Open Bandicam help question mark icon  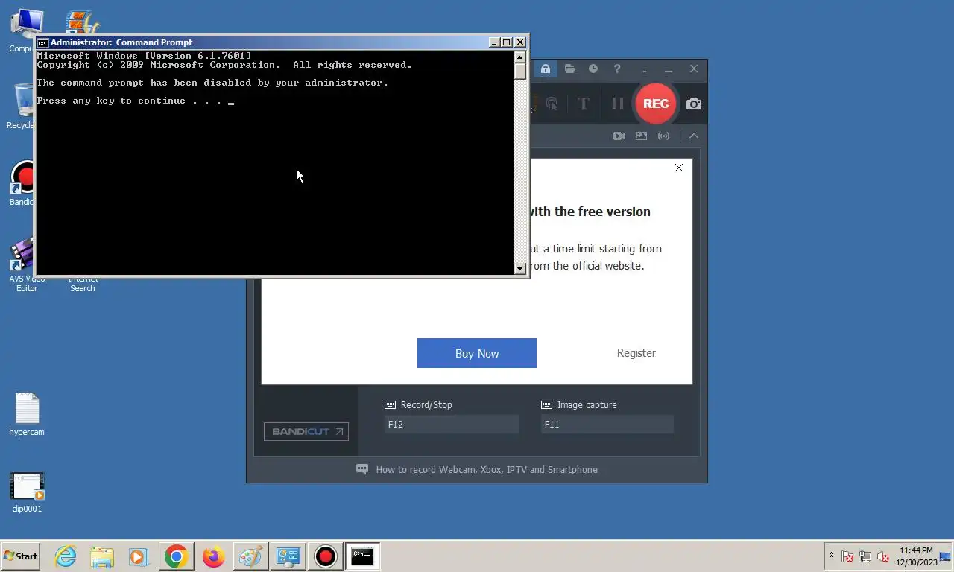[x=617, y=69]
